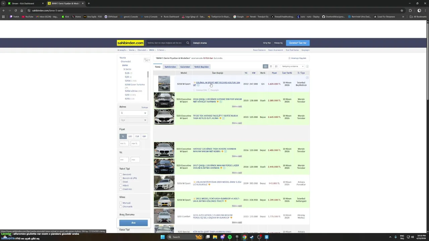Open the Detaylı Arama link

click(x=200, y=43)
